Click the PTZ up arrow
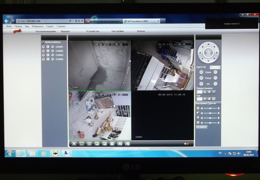Screen dimensions: 260x180 [x=208, y=44]
